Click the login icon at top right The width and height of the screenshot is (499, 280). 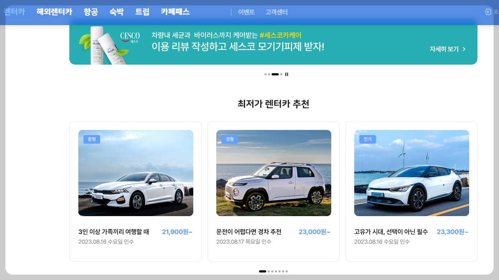click(487, 11)
